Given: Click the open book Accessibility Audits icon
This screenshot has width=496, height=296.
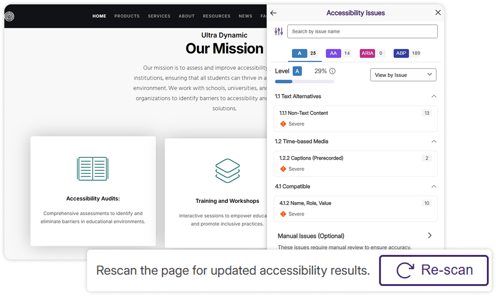Looking at the screenshot, I should click(x=93, y=169).
